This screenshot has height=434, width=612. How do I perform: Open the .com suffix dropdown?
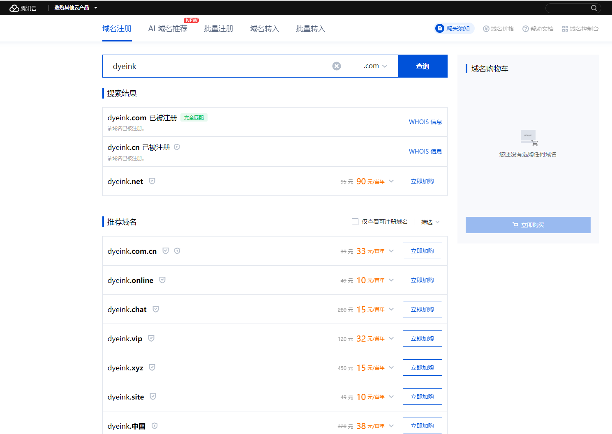click(375, 66)
